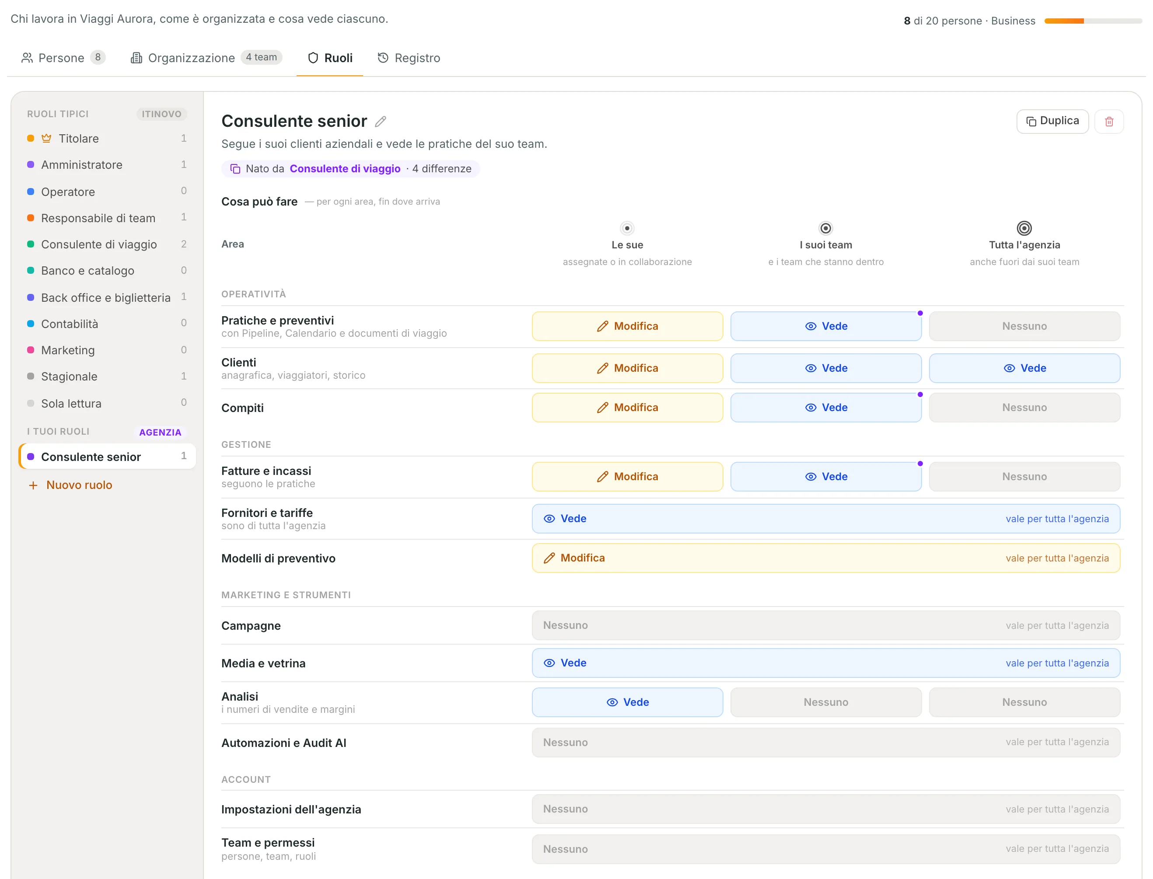
Task: Open Modelli di preventivo Modifica permission selector
Action: 825,558
